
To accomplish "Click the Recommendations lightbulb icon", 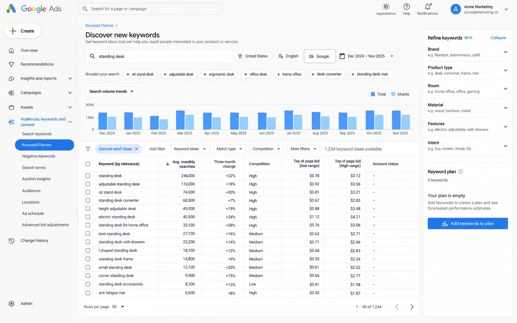I will (11, 64).
